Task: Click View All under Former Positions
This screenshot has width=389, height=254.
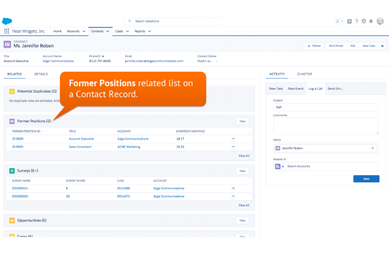Action: click(x=244, y=156)
